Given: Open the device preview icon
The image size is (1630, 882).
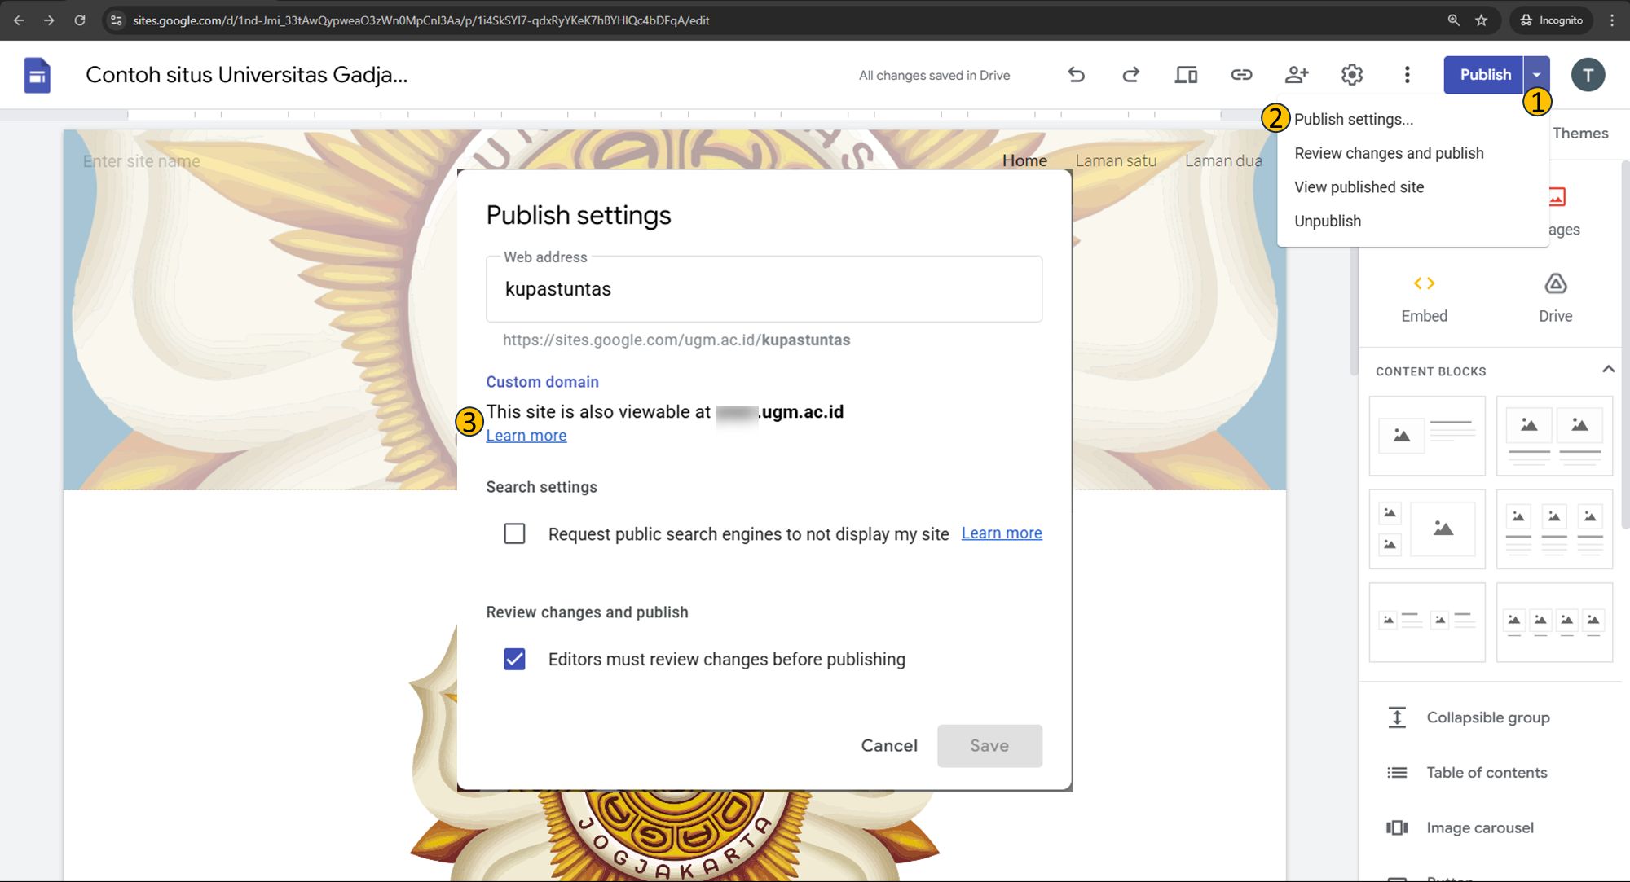Looking at the screenshot, I should coord(1186,75).
